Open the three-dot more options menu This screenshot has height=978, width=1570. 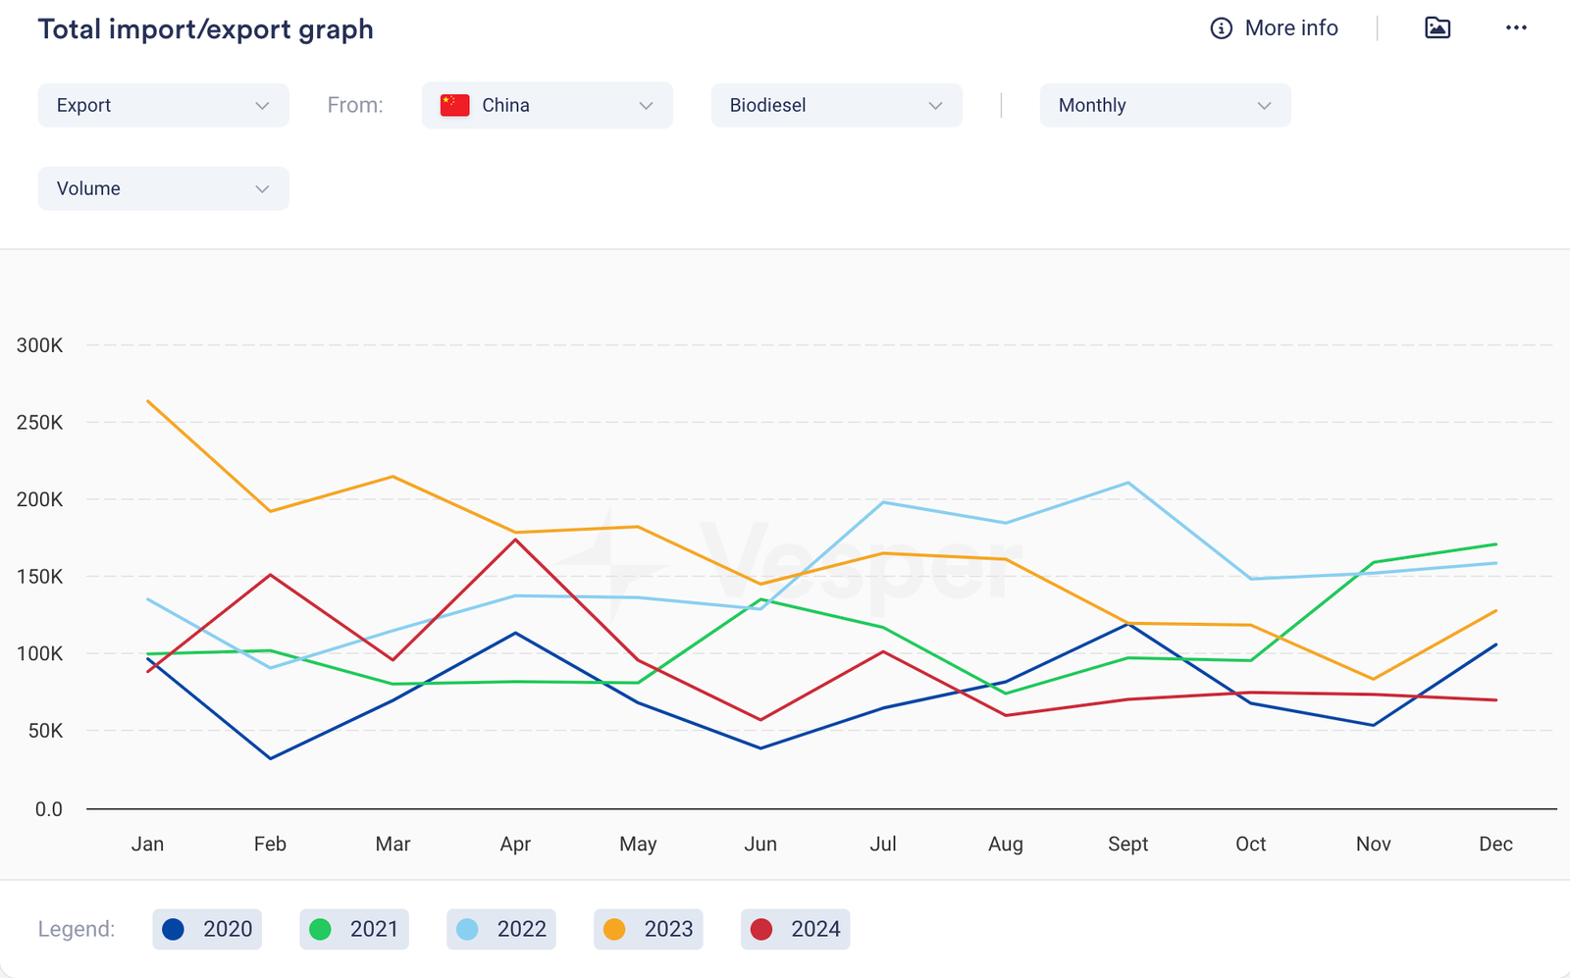(1515, 28)
